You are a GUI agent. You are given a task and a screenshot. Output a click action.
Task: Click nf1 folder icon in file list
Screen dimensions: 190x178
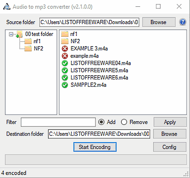65,34
